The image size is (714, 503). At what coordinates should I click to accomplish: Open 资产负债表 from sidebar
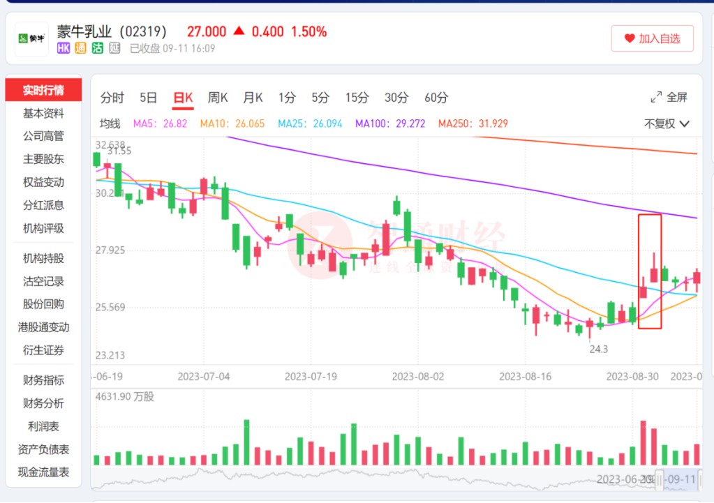[43, 449]
